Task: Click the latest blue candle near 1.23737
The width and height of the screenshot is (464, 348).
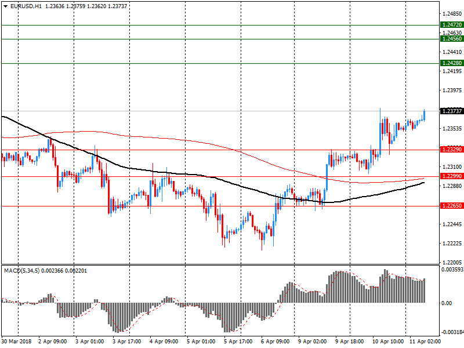Action: click(x=425, y=115)
